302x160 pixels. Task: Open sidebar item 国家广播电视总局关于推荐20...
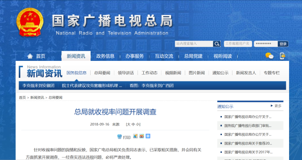(x=248, y=143)
